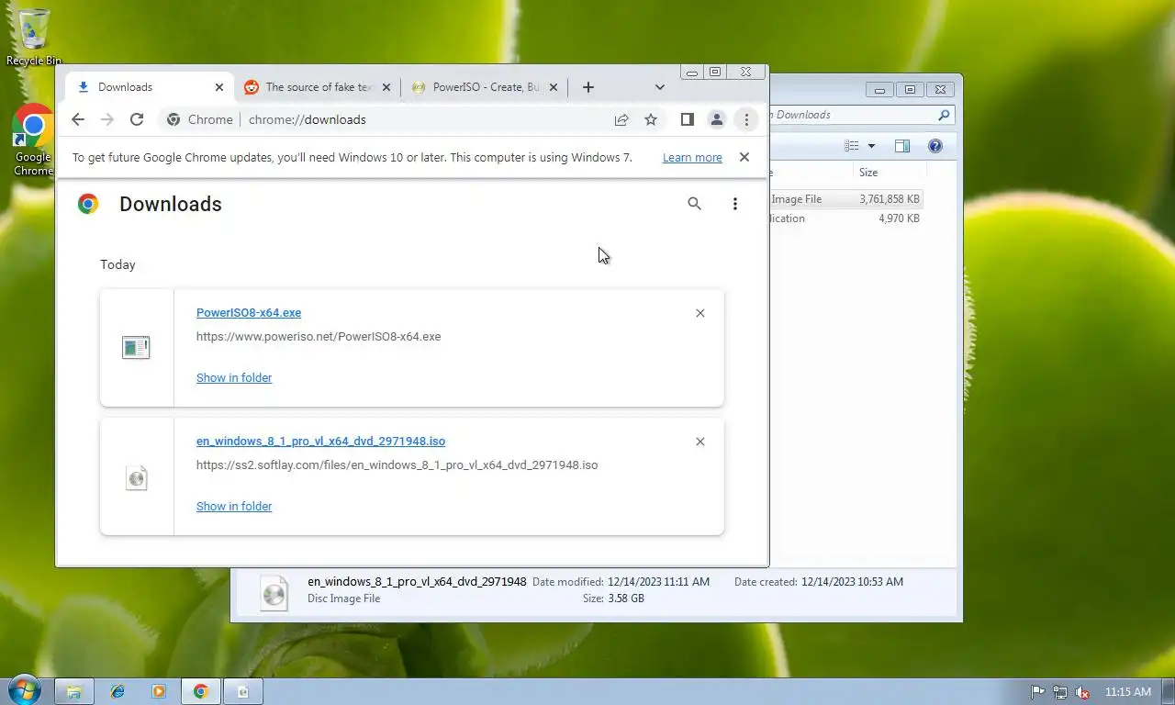Open network tray icon

[x=1060, y=692]
